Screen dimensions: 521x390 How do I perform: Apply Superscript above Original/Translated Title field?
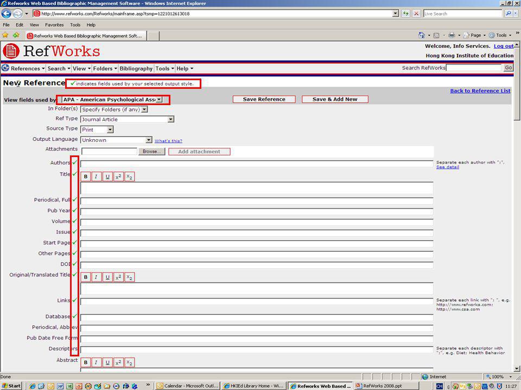tap(118, 277)
